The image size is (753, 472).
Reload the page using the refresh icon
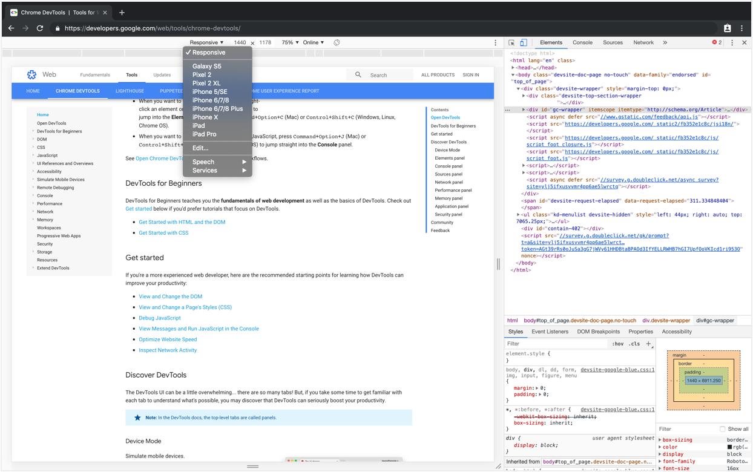click(x=40, y=28)
